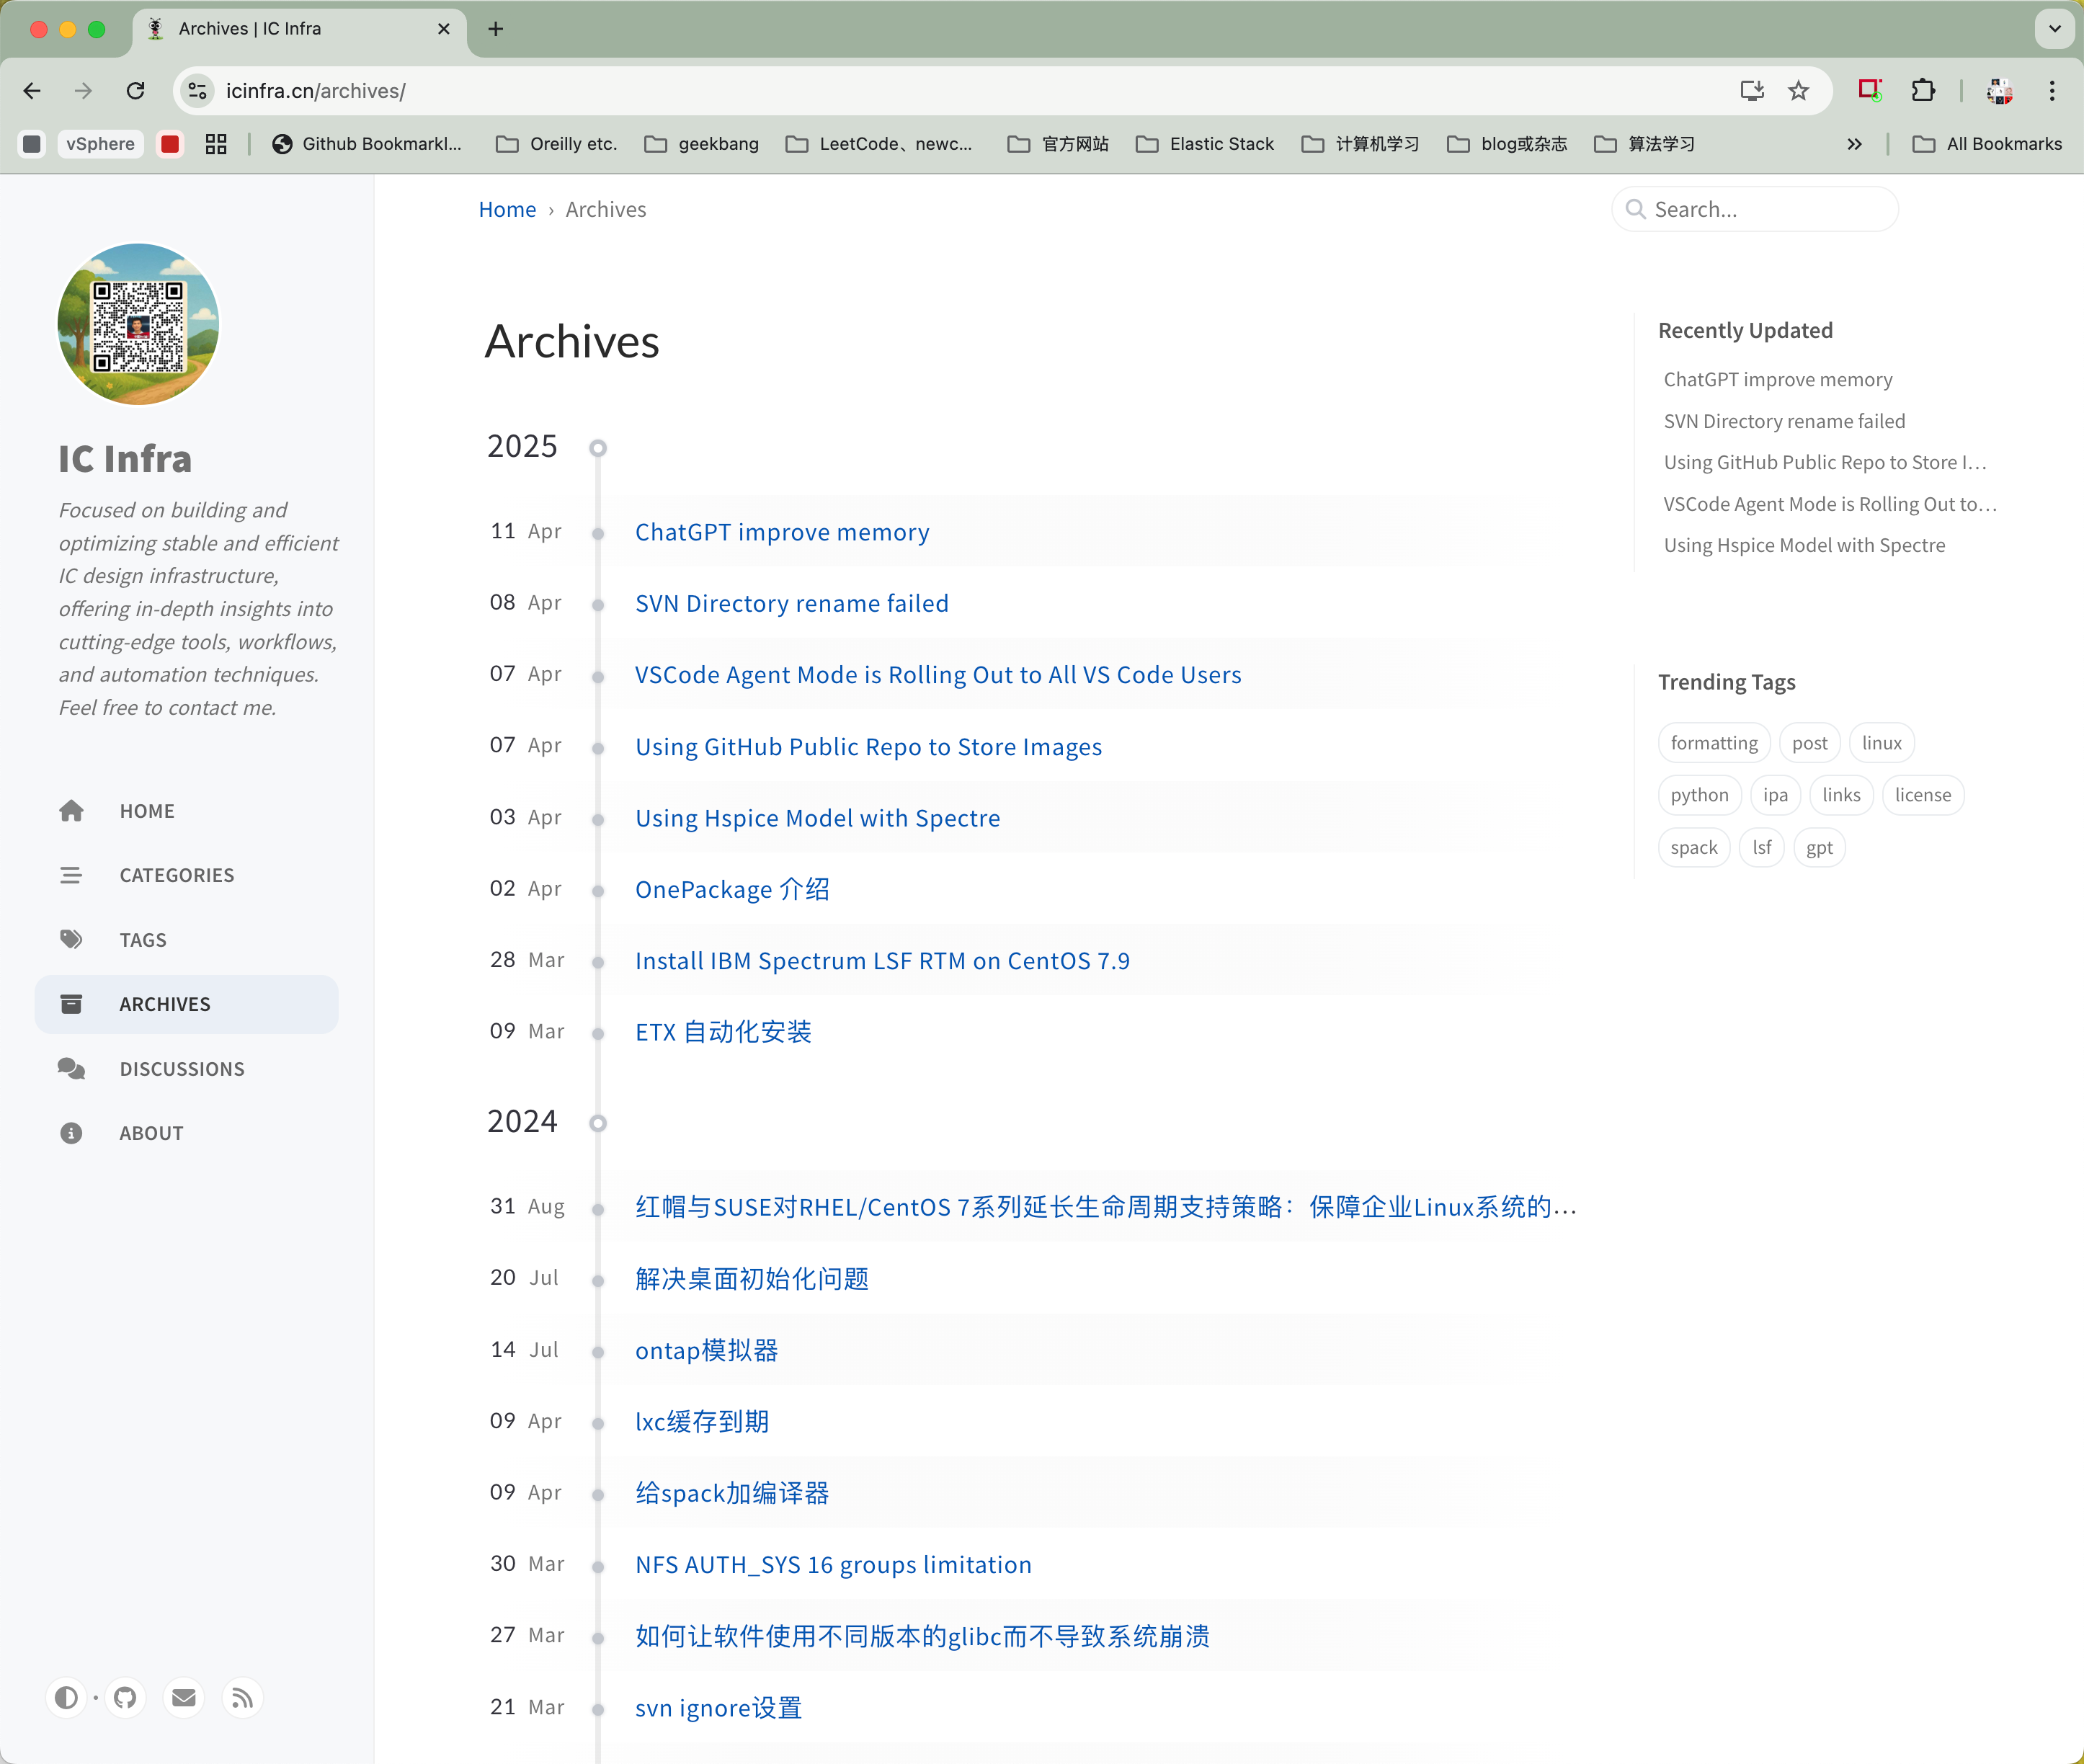Open the Categories sidebar menu item
The image size is (2084, 1764).
[x=176, y=875]
